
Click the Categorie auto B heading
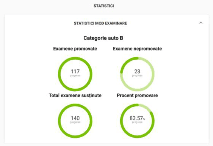(x=103, y=38)
